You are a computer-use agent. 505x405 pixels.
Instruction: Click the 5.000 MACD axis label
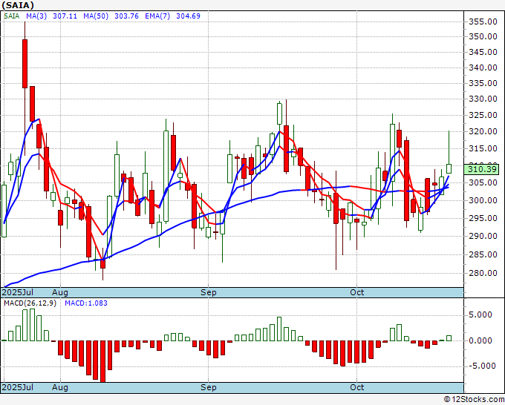click(x=480, y=315)
